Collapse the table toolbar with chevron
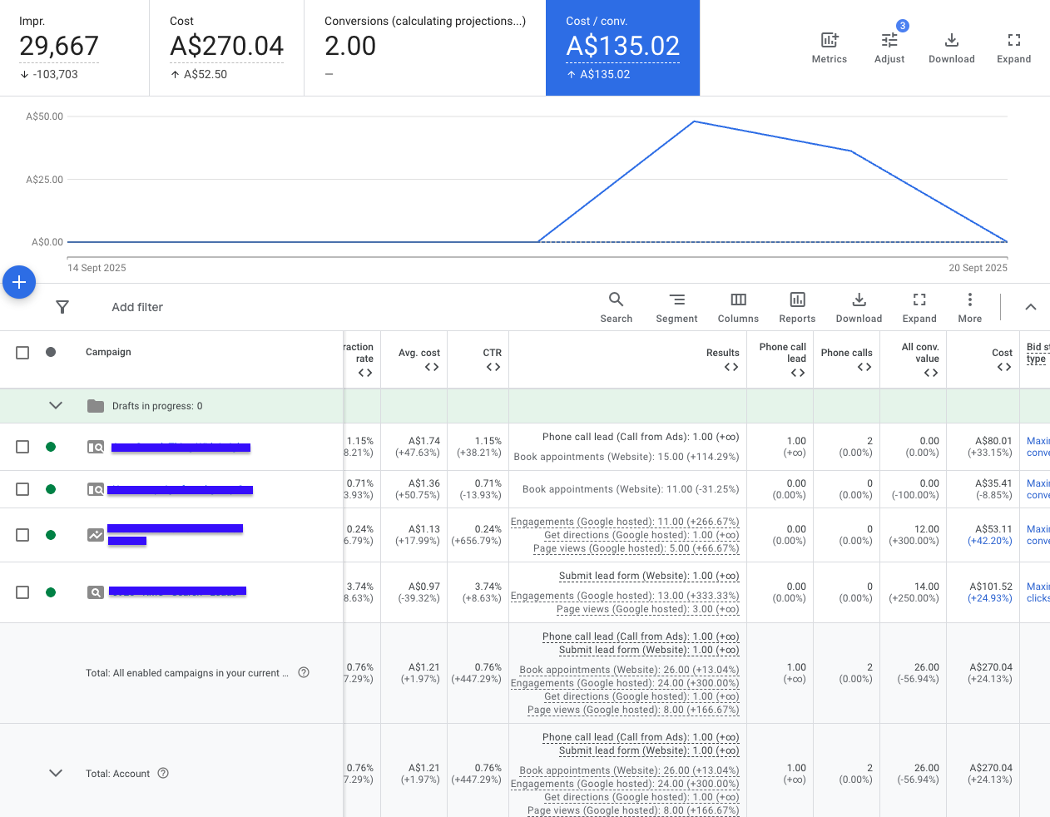The width and height of the screenshot is (1050, 817). pos(1030,307)
